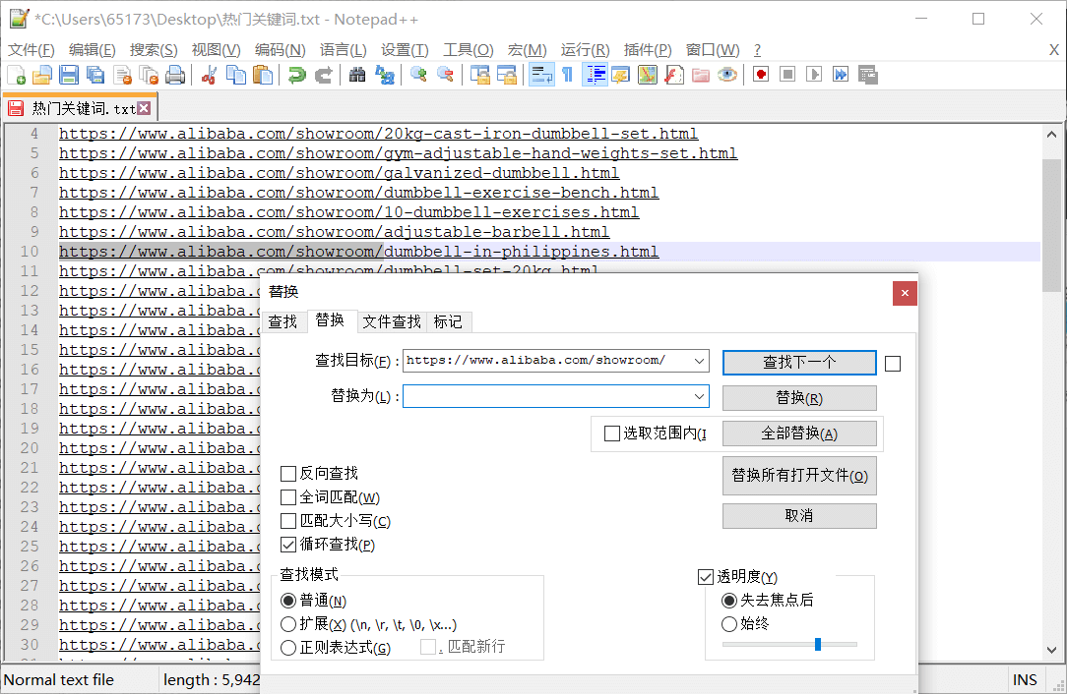Screen dimensions: 1067x694
Task: Undo last action with green arrow
Action: tap(296, 75)
